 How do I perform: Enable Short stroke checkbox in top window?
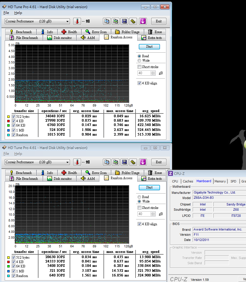coord(139,67)
